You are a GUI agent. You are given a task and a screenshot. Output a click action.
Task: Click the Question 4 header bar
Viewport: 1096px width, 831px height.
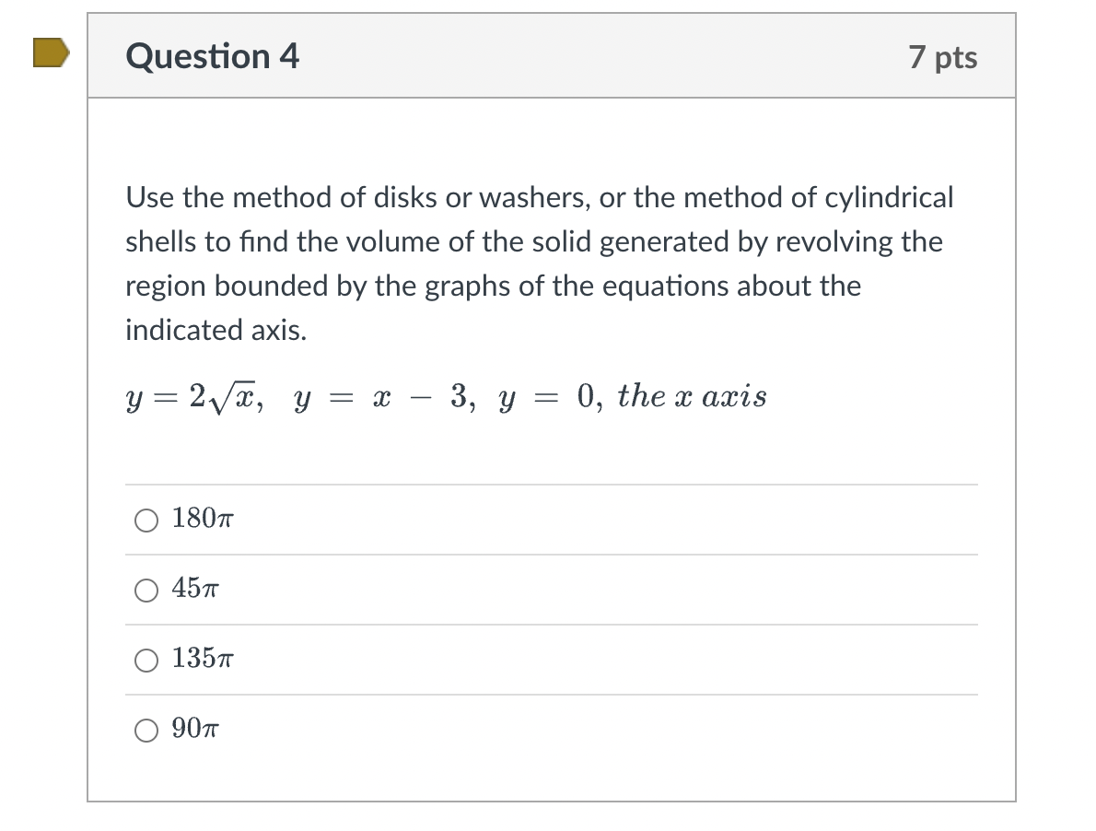553,56
